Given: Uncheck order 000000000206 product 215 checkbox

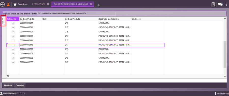Looking at the screenshot, I should [x=13, y=49].
